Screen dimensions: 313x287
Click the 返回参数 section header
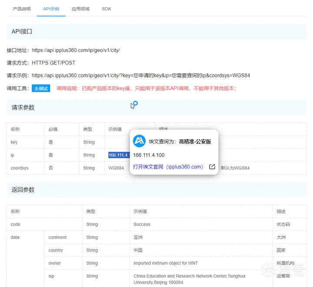coord(156,190)
